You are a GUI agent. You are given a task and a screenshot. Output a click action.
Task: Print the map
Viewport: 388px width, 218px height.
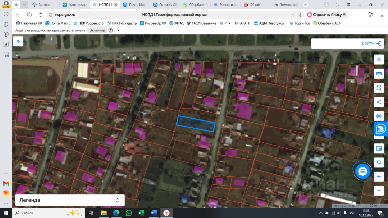379,116
